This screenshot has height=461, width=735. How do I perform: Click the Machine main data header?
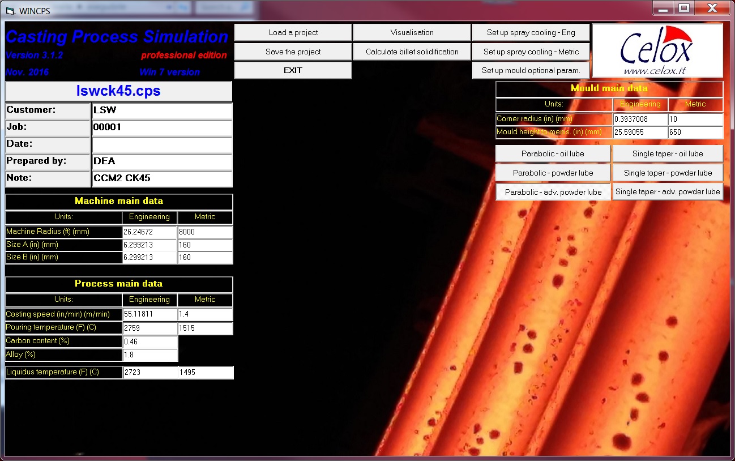click(119, 201)
